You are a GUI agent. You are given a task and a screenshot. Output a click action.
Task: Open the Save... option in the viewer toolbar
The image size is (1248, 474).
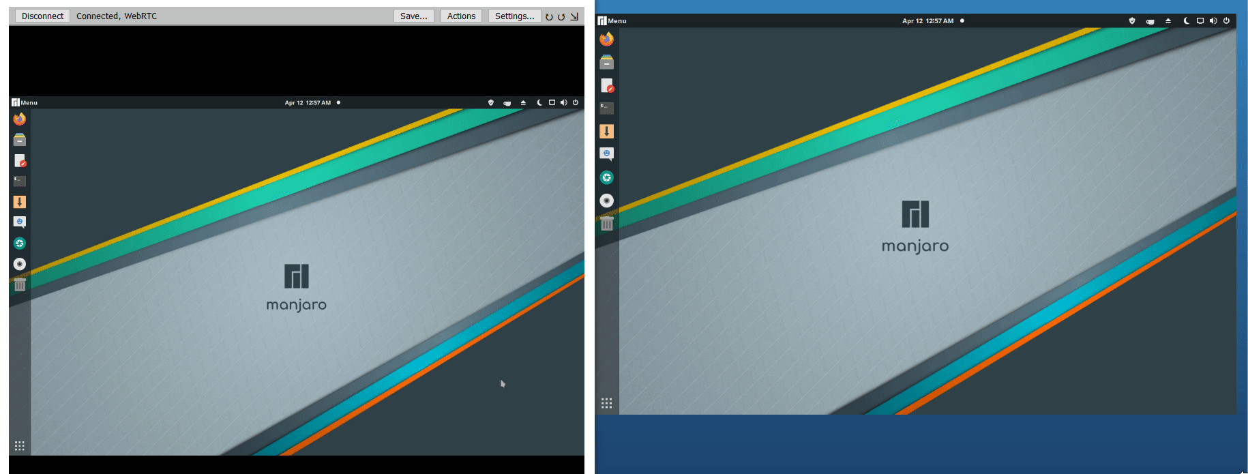413,16
